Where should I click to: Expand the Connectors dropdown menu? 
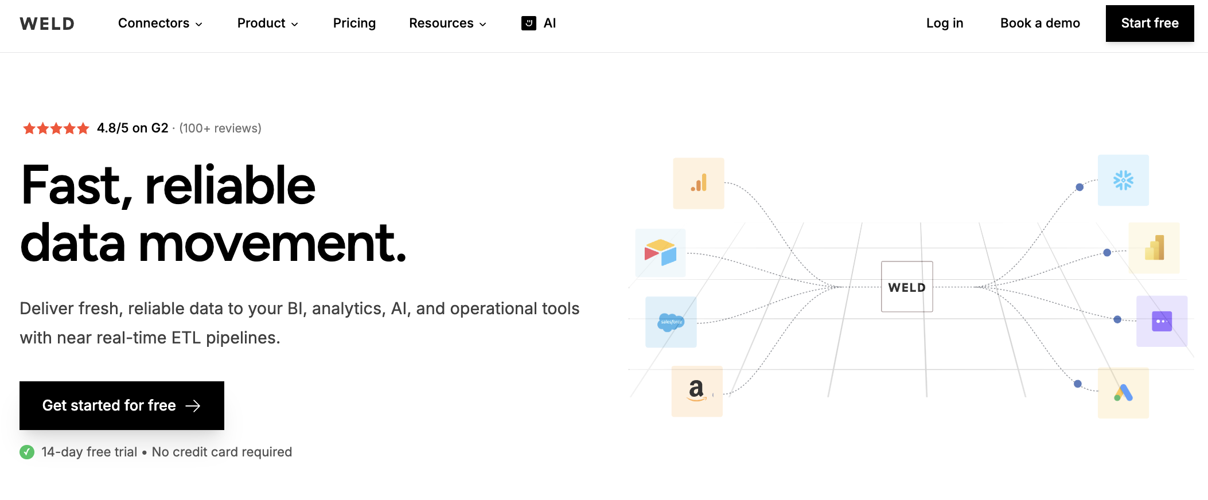160,24
